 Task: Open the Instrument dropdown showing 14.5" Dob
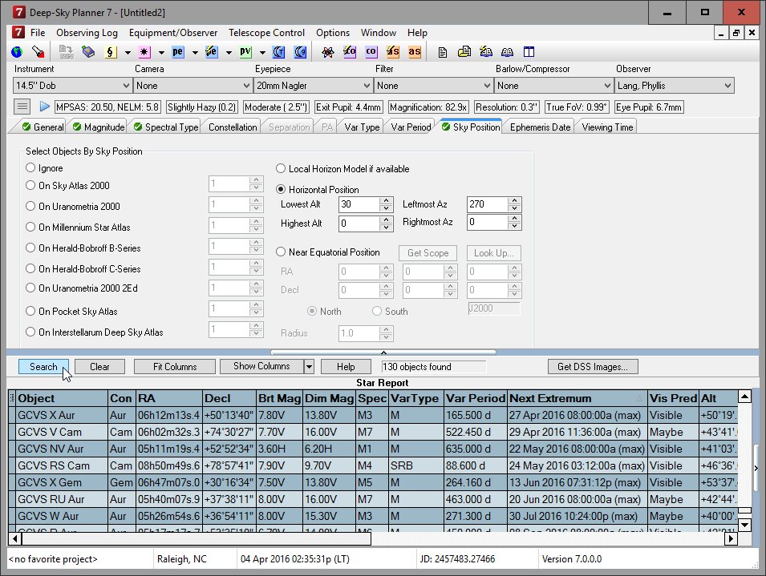point(71,86)
